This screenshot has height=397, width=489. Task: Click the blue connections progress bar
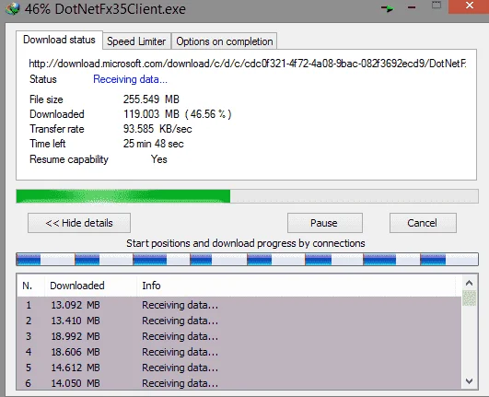tap(247, 260)
